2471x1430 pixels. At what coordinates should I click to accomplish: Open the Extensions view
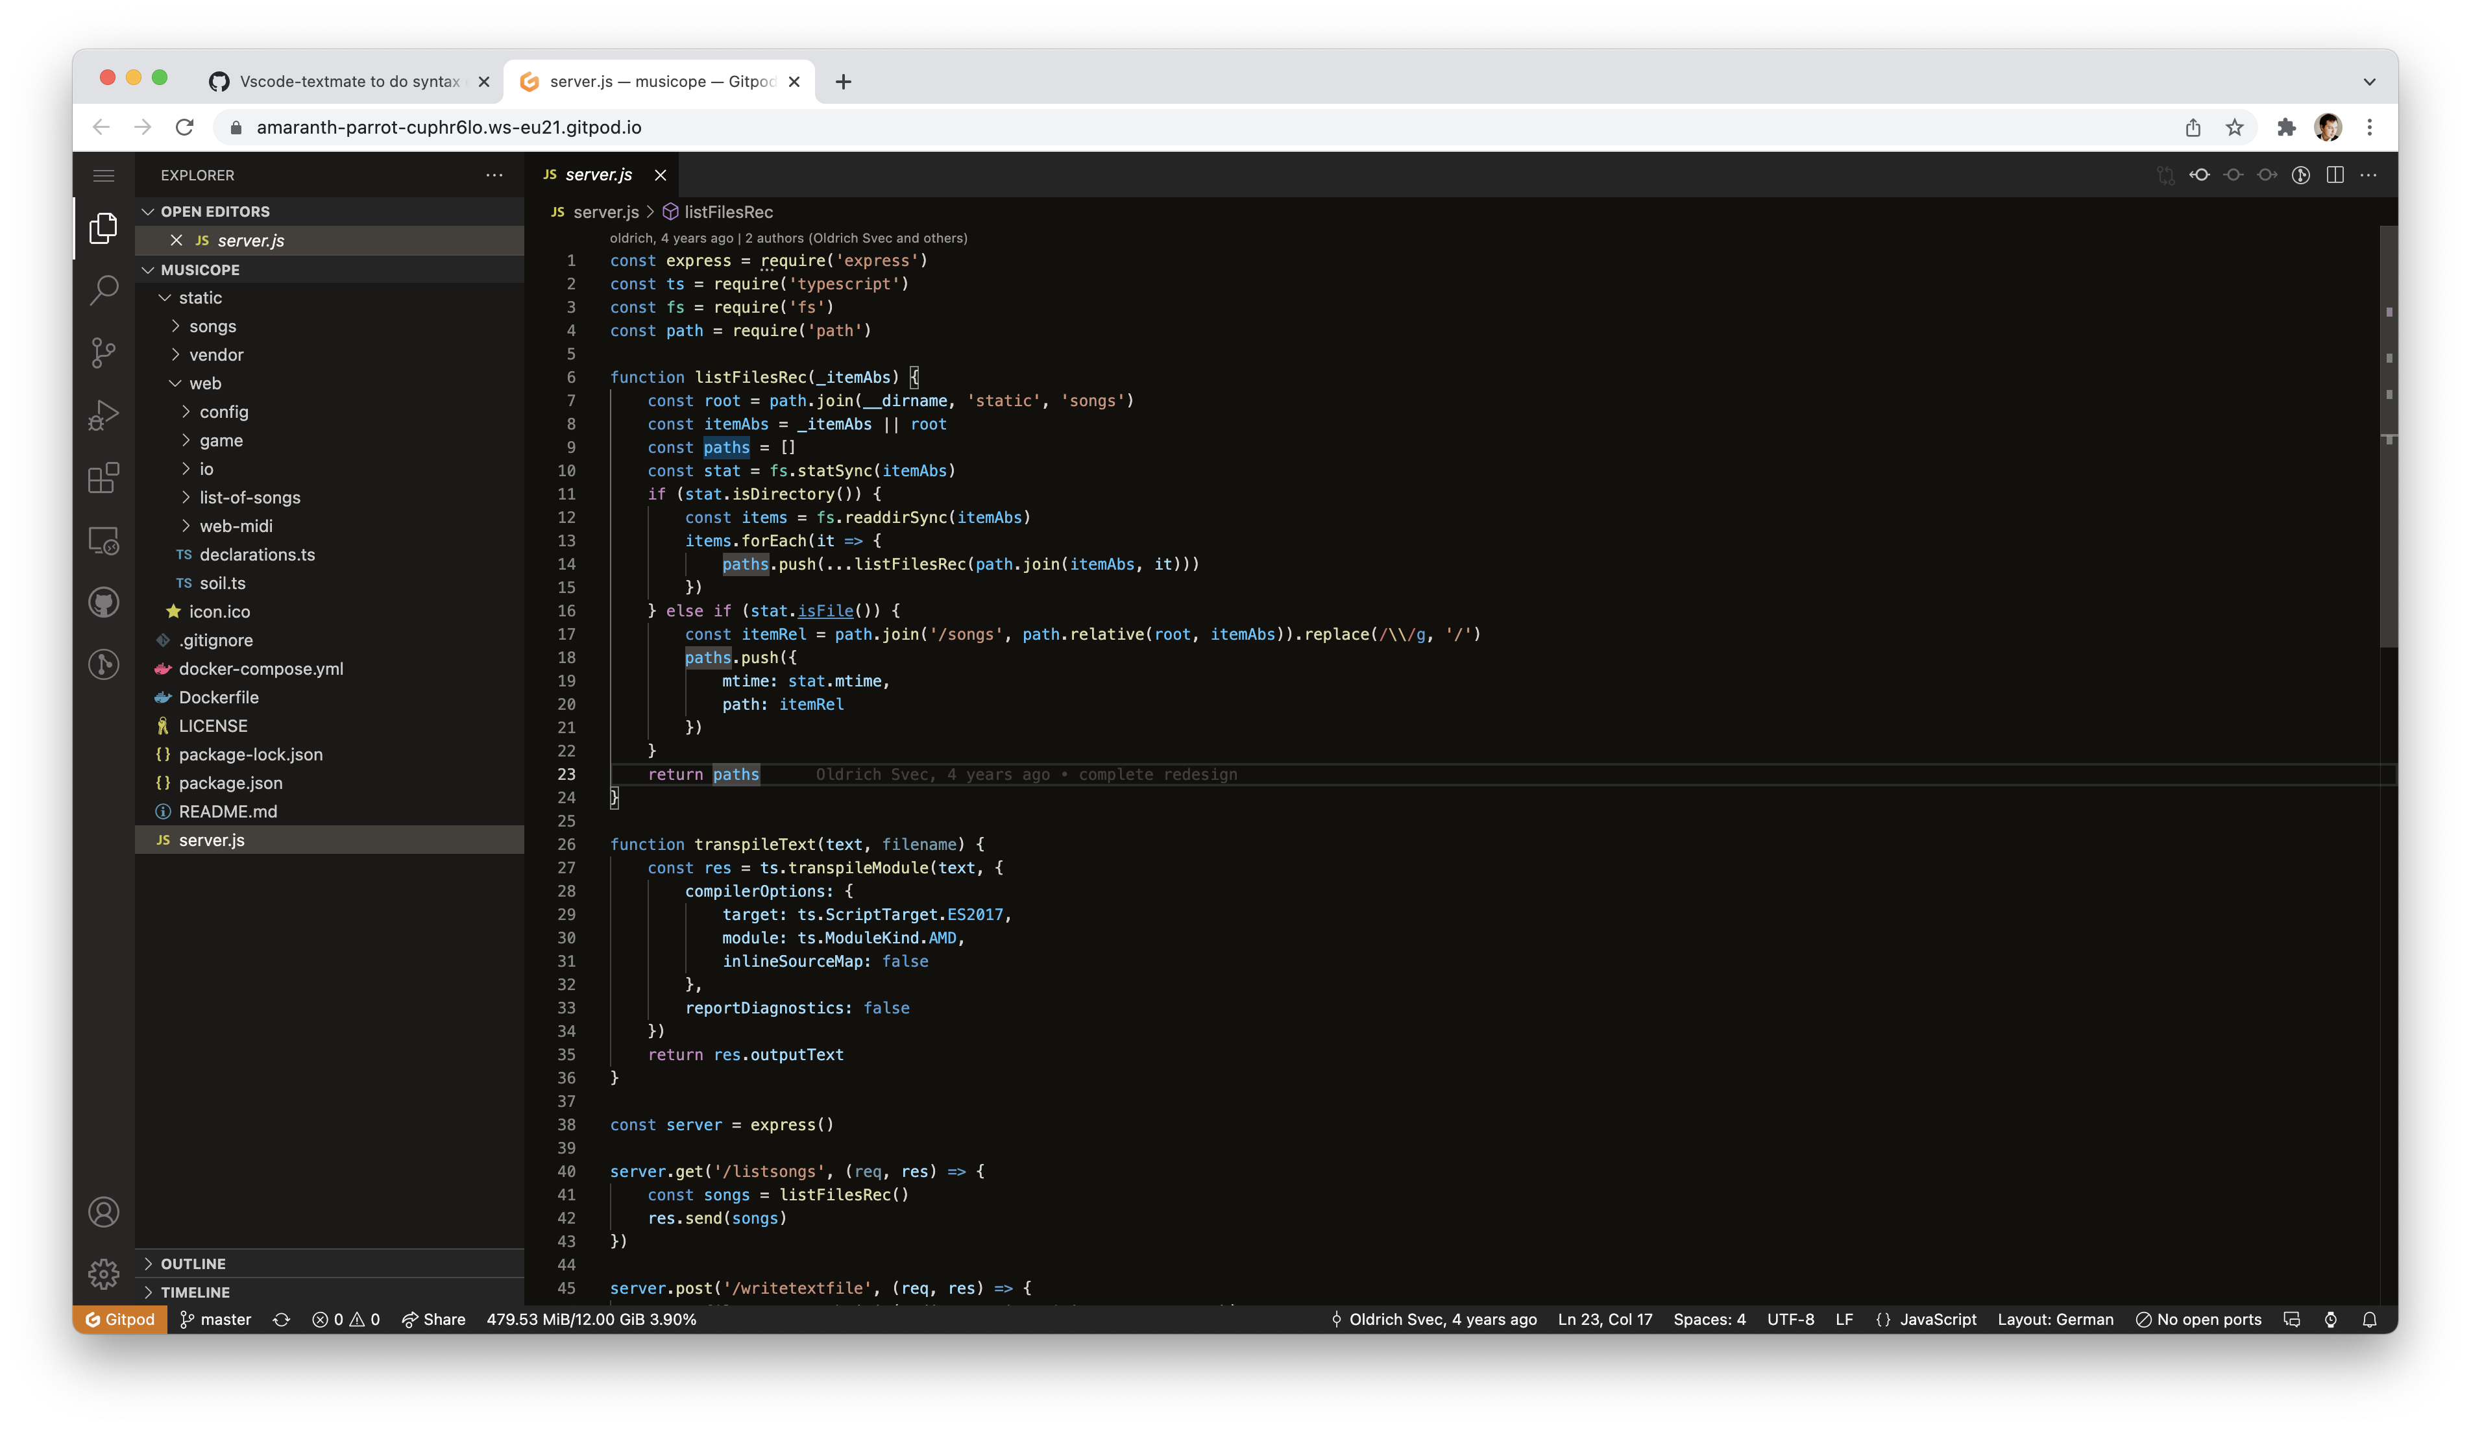pyautogui.click(x=103, y=479)
